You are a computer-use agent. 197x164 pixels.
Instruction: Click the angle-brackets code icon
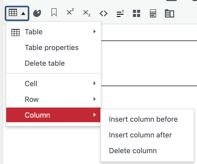[103, 13]
